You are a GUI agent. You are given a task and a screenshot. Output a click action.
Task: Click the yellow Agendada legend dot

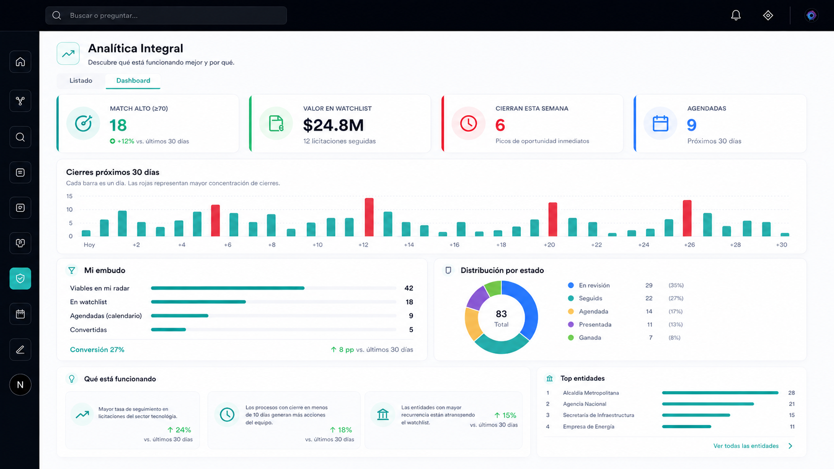[x=571, y=312]
